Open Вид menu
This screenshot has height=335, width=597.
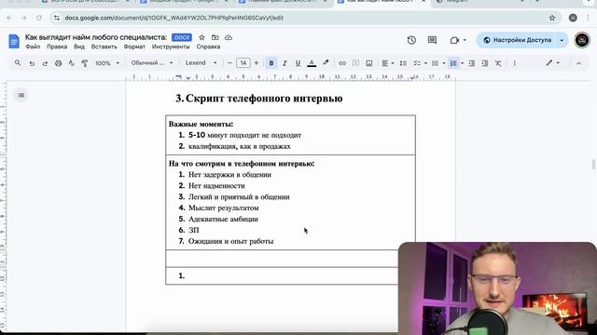point(79,47)
